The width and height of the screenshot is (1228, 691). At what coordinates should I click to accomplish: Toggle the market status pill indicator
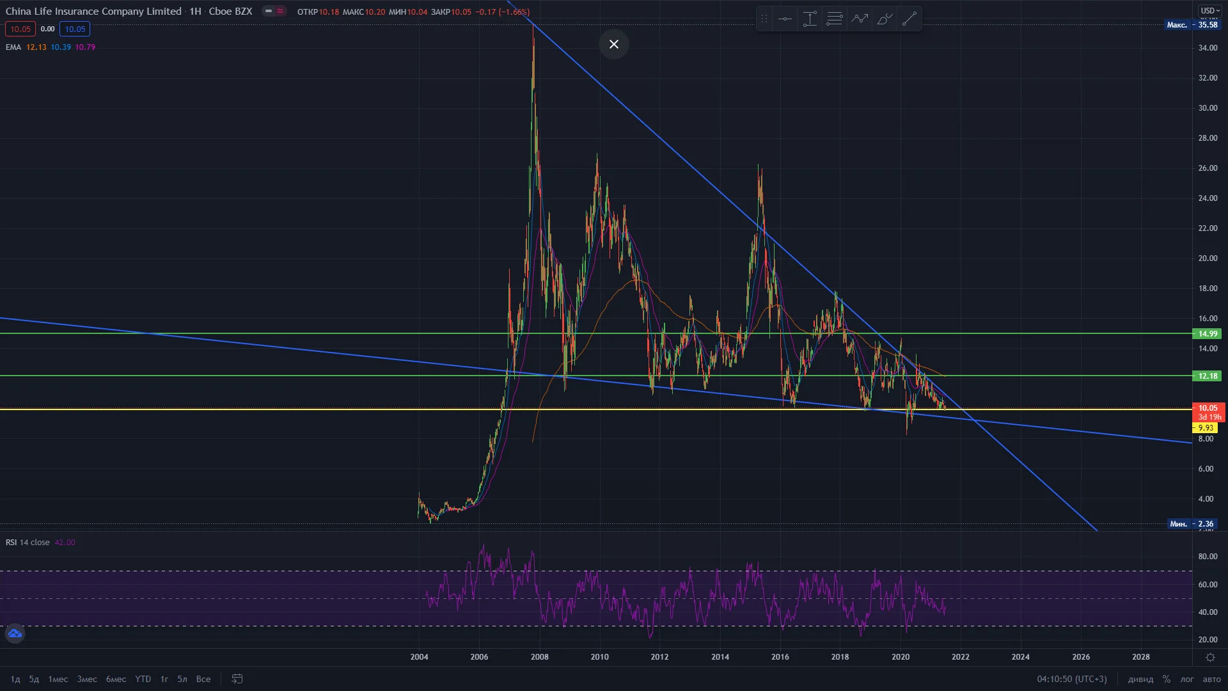tap(274, 11)
